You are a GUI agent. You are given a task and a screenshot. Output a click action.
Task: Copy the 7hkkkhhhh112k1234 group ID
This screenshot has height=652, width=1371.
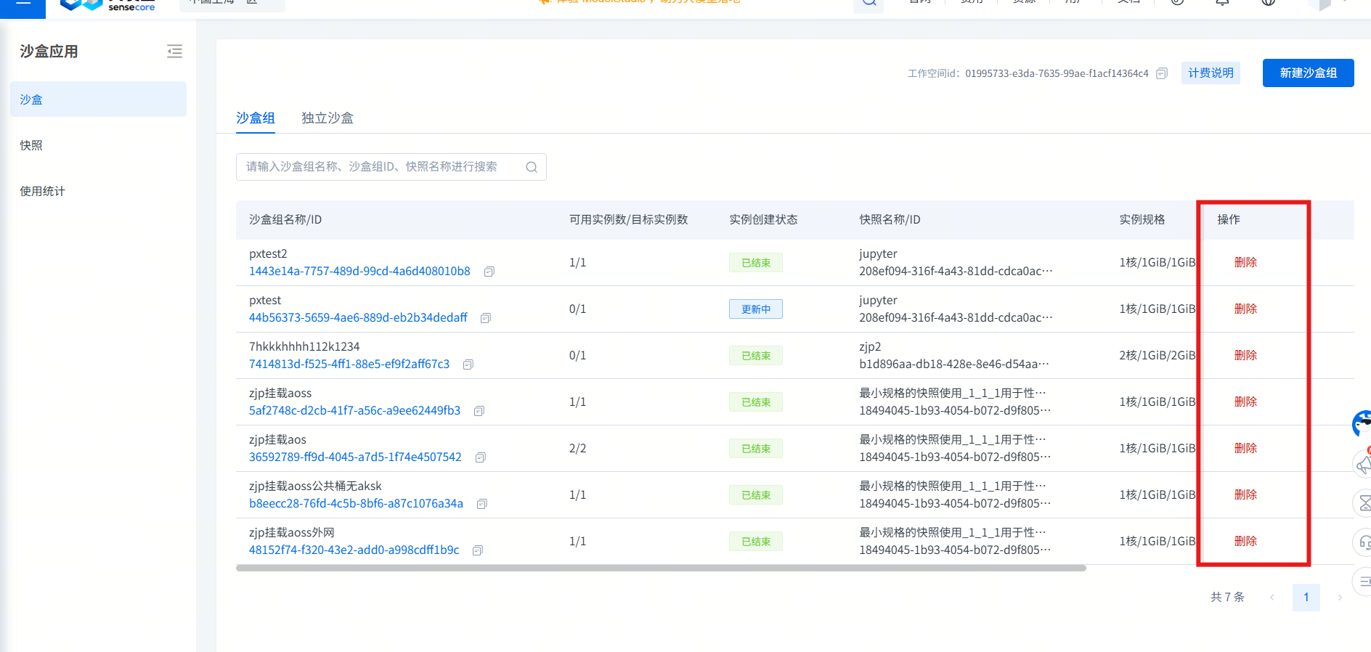(x=468, y=364)
